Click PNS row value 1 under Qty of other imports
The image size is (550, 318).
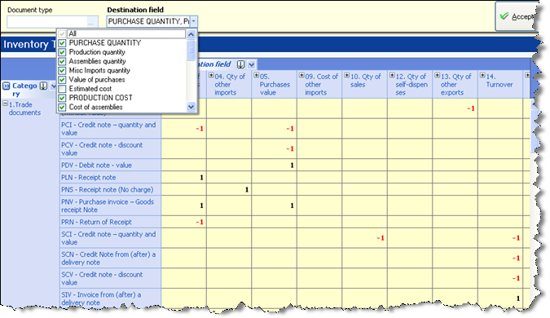tap(247, 190)
